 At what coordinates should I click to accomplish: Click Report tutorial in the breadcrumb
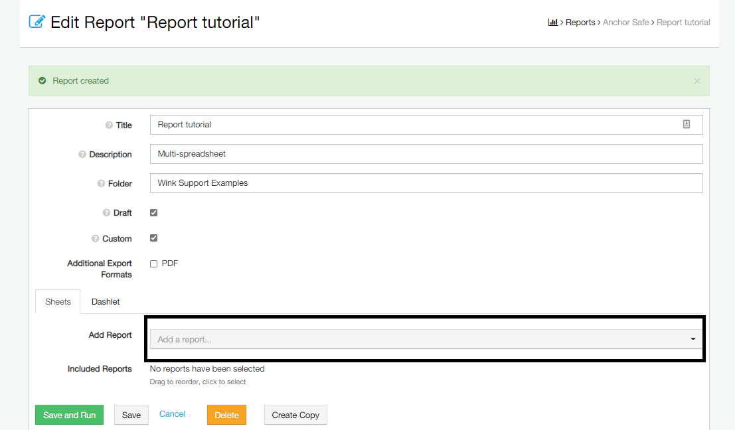683,23
